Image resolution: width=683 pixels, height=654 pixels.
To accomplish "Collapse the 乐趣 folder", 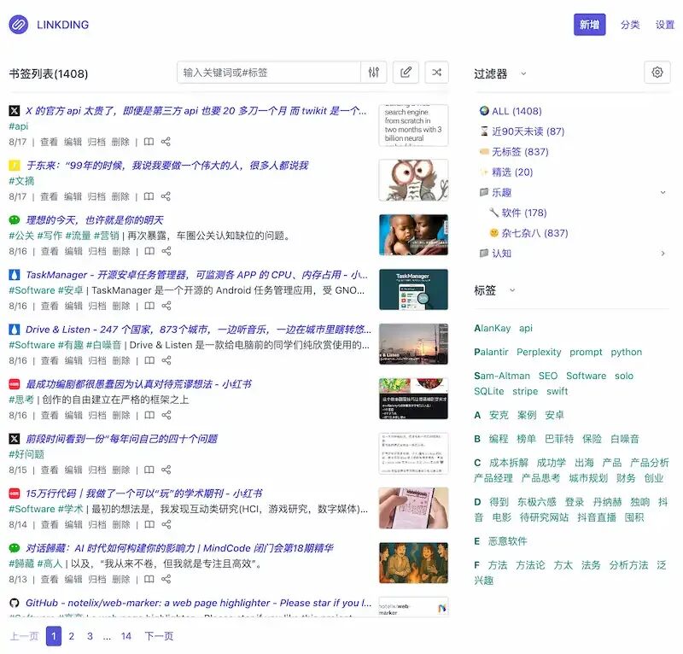I will coord(663,193).
